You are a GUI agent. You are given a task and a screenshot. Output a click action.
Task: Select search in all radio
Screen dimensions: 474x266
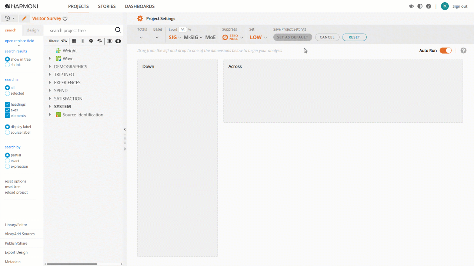coord(7,88)
